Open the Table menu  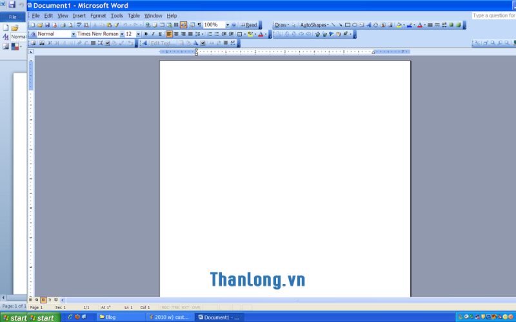(134, 15)
